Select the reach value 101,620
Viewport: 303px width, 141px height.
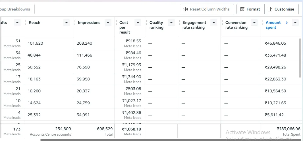pyautogui.click(x=35, y=43)
